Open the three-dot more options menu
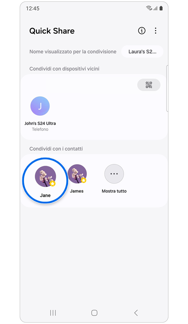 [x=156, y=31]
